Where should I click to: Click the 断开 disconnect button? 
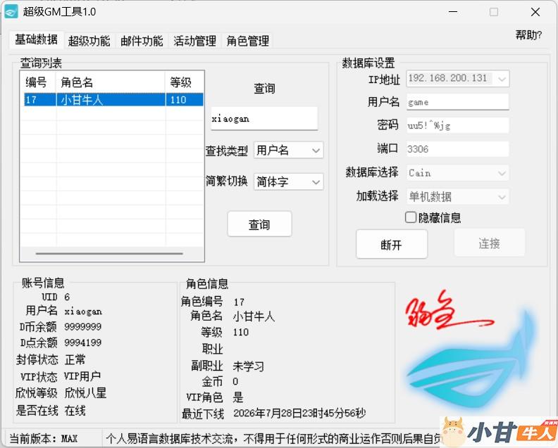392,244
